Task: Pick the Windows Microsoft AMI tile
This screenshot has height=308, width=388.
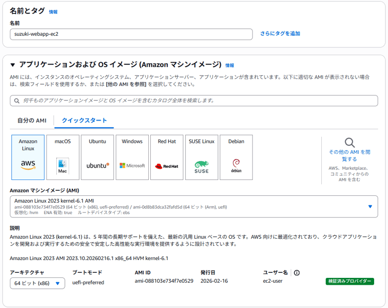Action: point(132,157)
